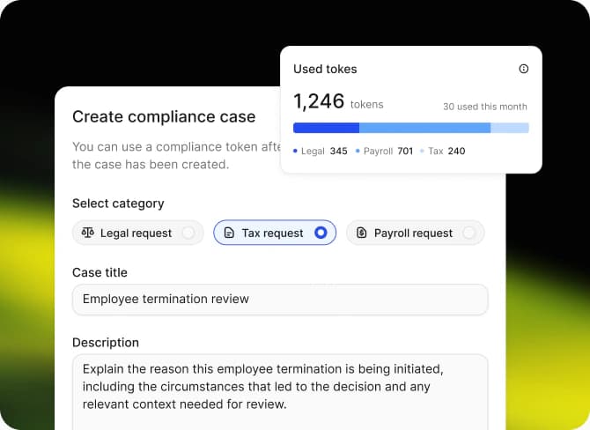The width and height of the screenshot is (590, 430).
Task: Click the 'Tax request' option label text
Action: click(272, 234)
